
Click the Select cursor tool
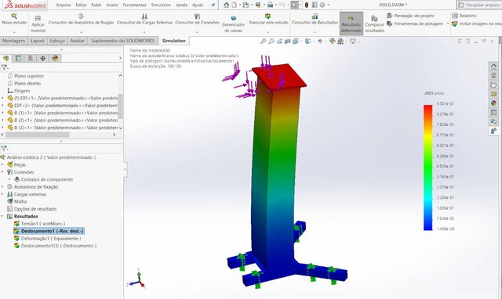point(295,5)
